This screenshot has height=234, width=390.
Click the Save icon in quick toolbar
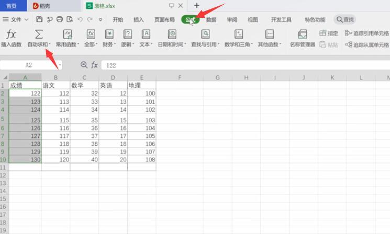pyautogui.click(x=39, y=19)
